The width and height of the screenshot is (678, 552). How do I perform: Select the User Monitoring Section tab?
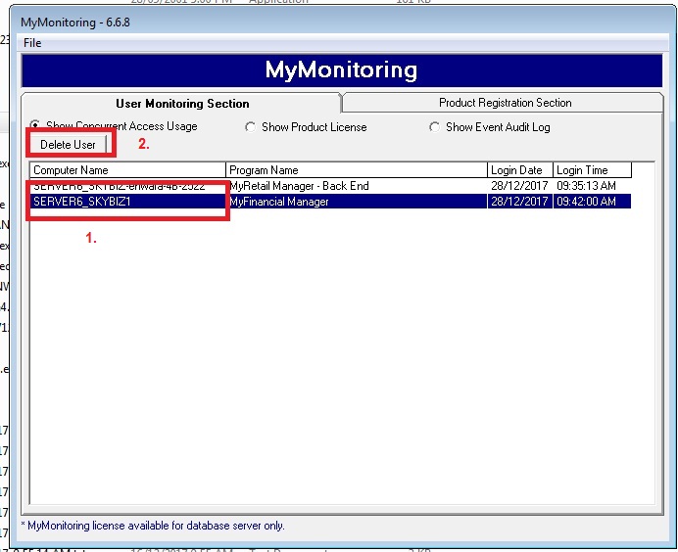(182, 104)
